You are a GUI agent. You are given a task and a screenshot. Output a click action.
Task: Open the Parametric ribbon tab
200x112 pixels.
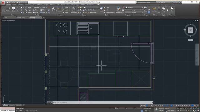click(x=28, y=5)
